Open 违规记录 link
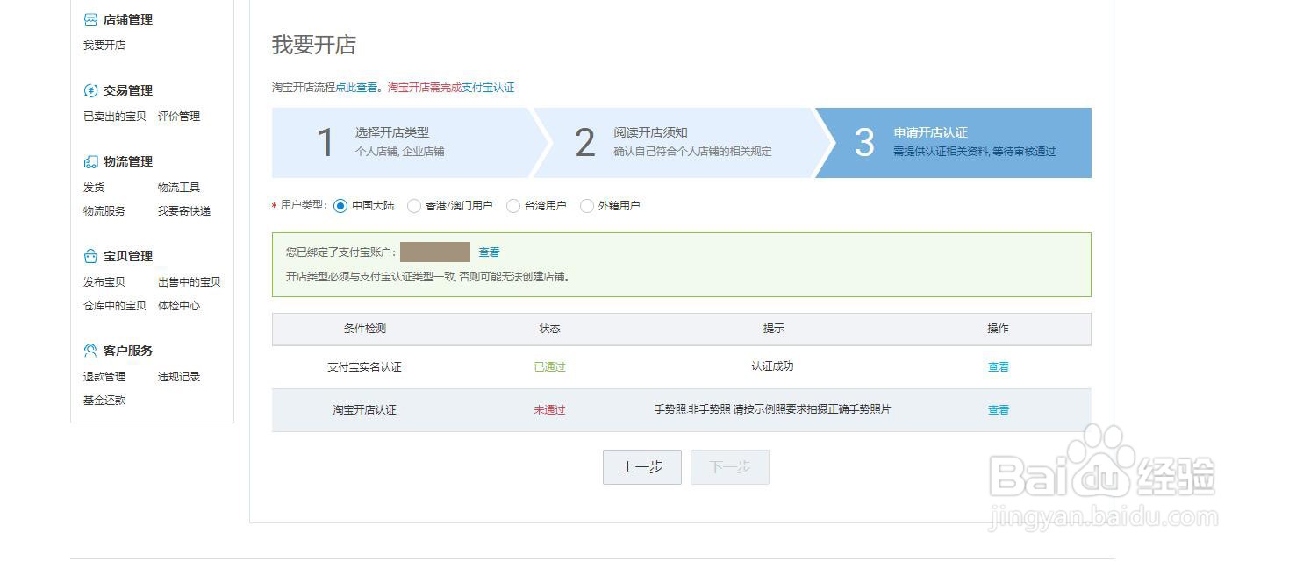1289x561 pixels. [x=179, y=376]
